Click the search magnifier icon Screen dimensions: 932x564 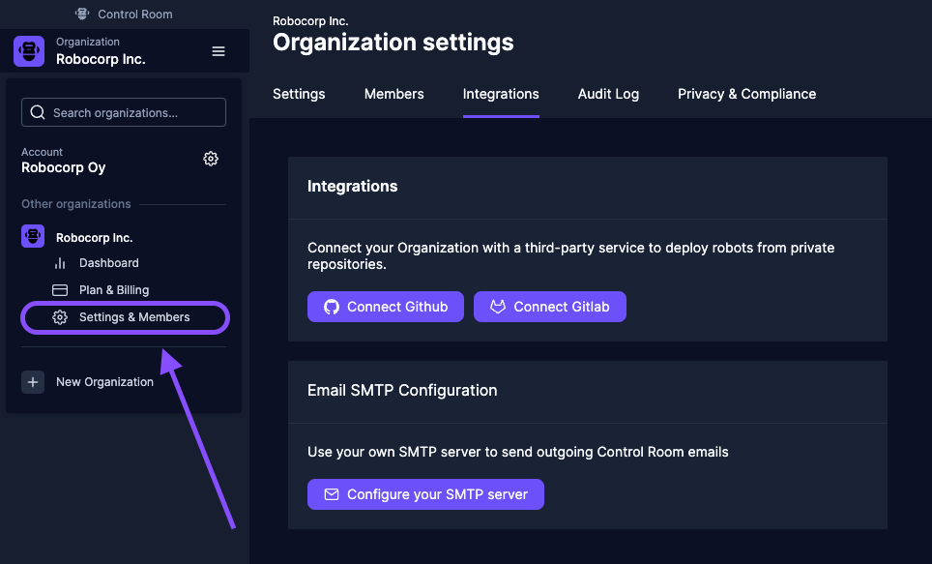(38, 112)
